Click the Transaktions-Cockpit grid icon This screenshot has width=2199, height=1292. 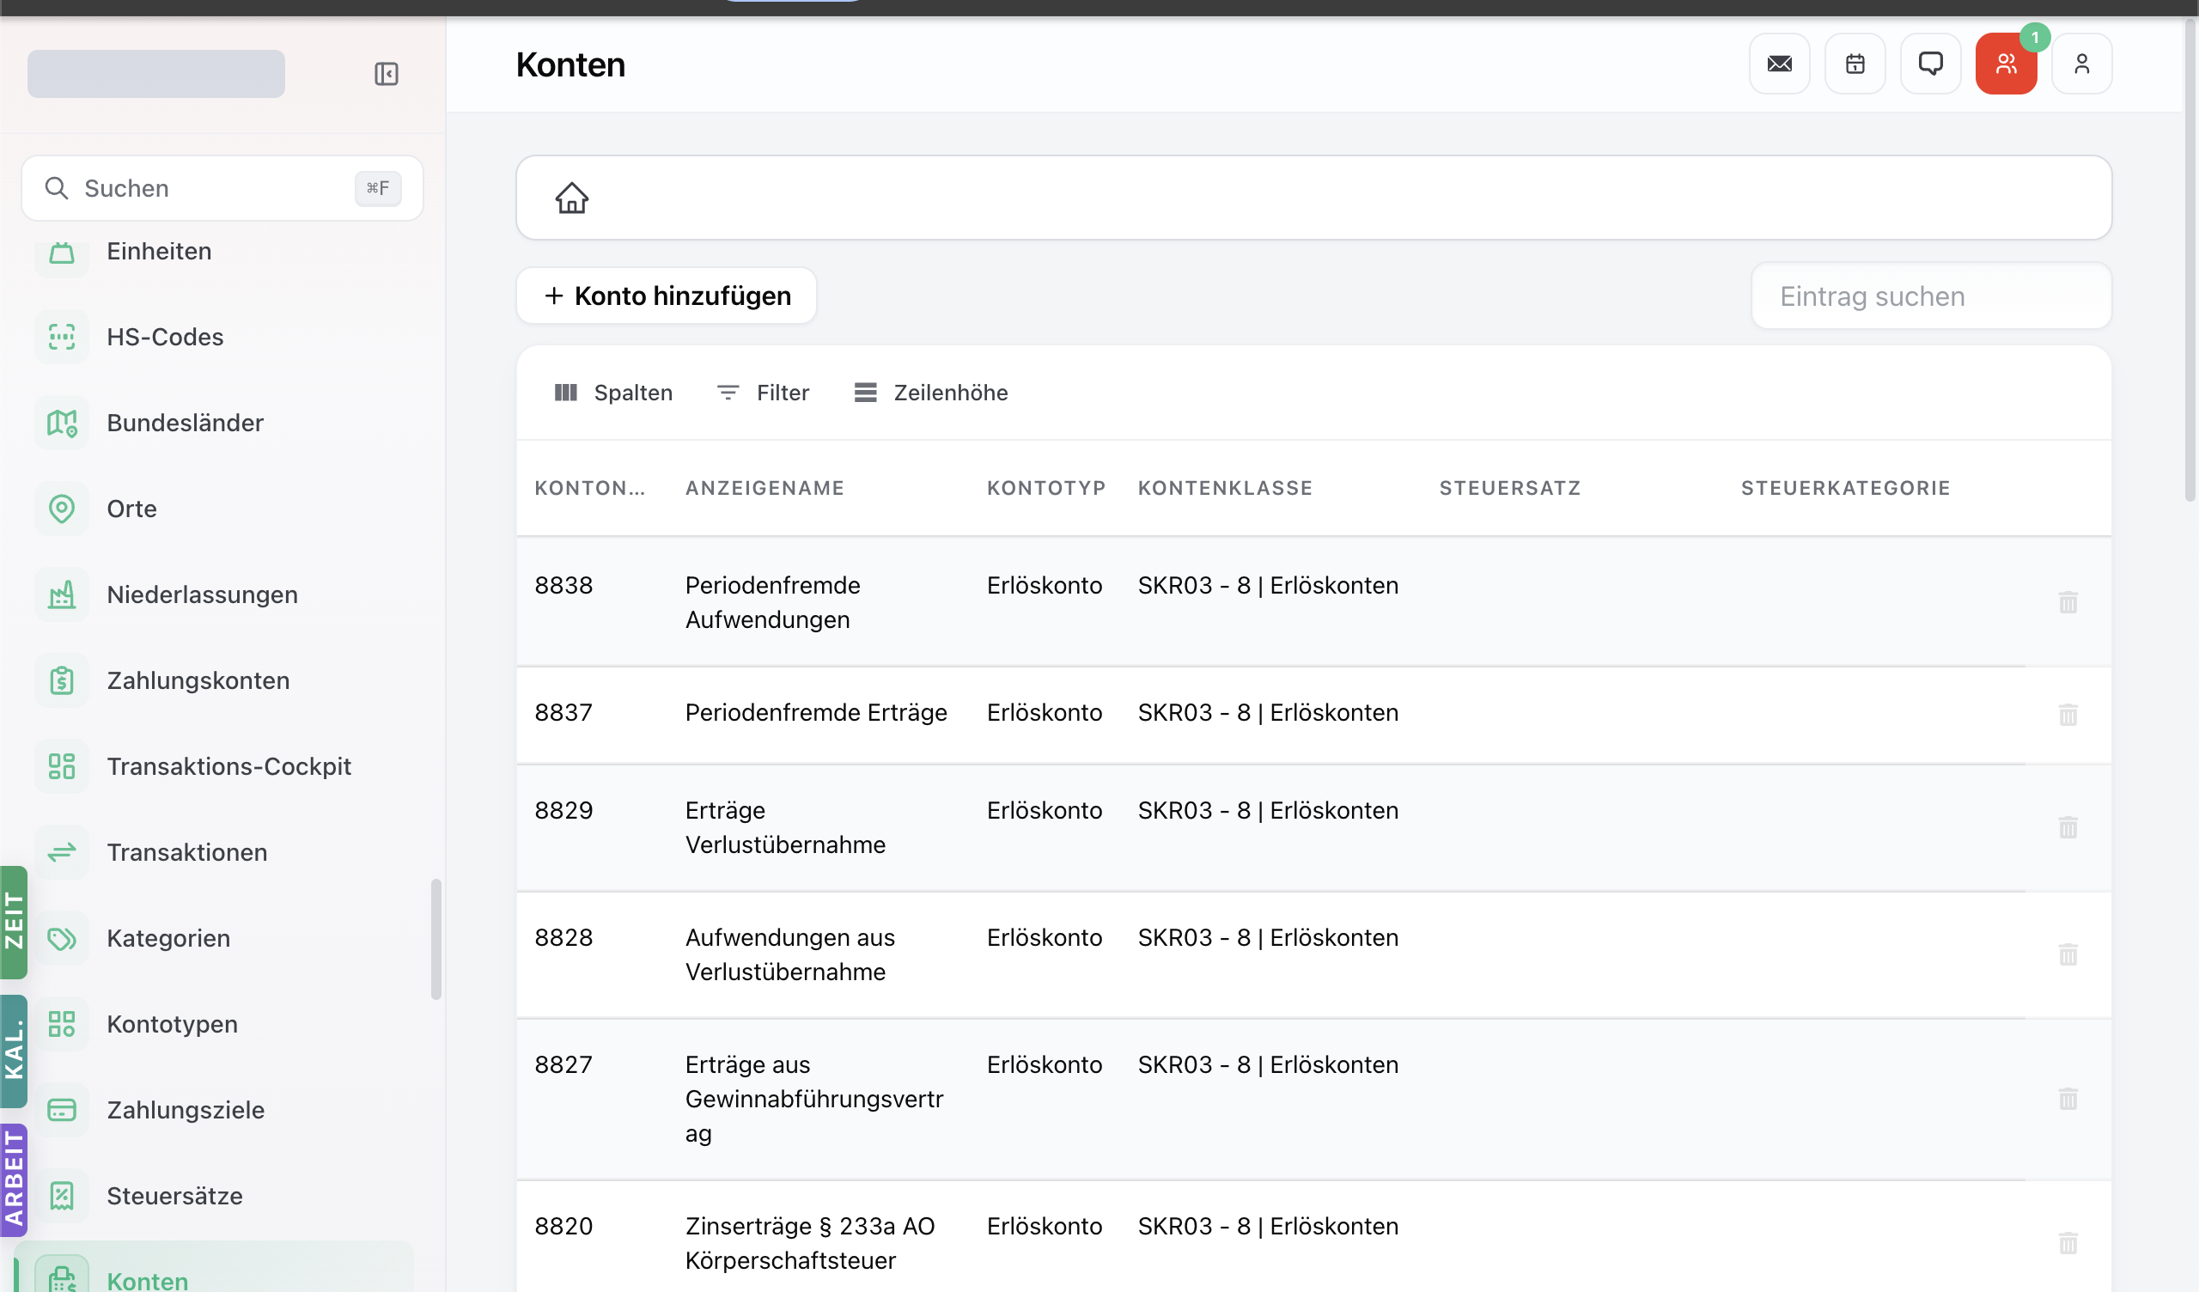(62, 766)
